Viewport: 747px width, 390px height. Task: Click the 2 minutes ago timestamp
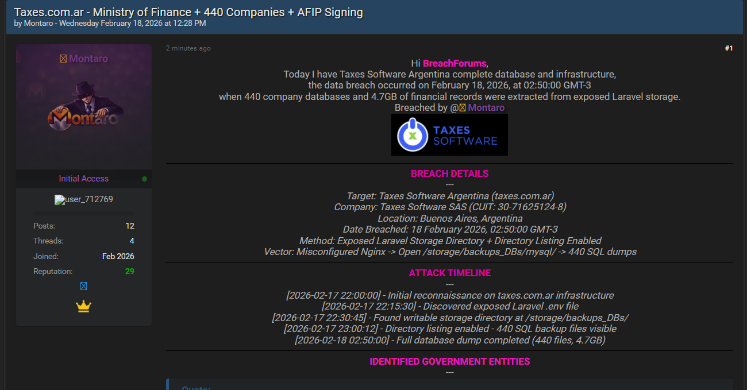(188, 48)
